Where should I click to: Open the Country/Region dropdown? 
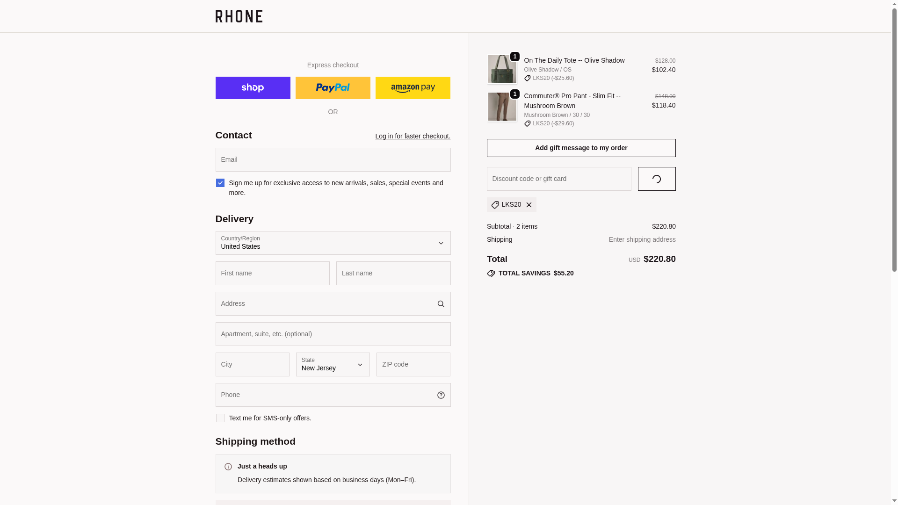tap(333, 243)
